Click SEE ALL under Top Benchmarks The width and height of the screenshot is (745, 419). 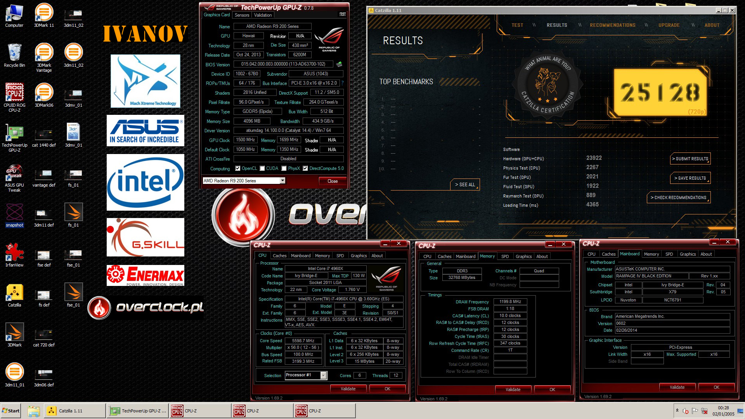[465, 185]
